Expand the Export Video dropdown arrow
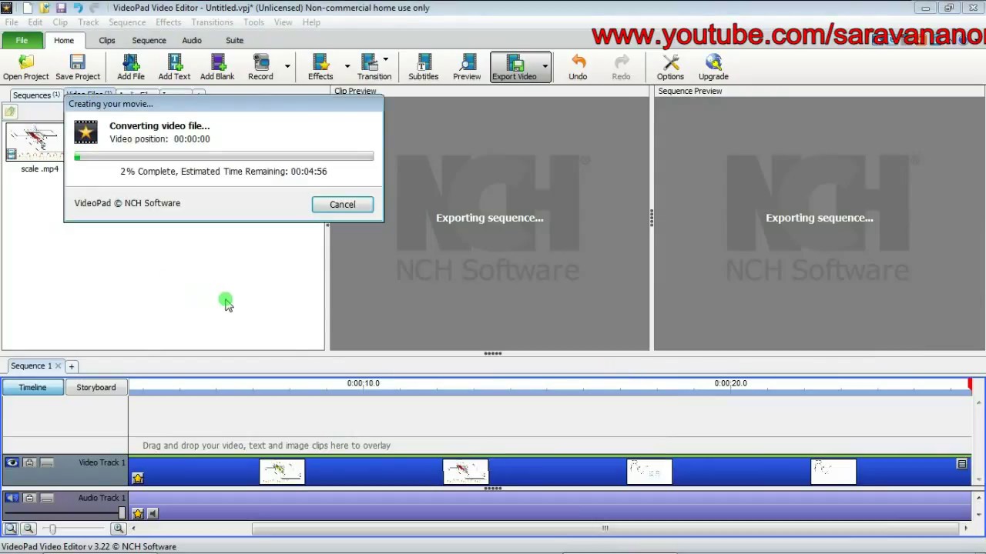Screen dimensions: 986x554 [x=545, y=67]
